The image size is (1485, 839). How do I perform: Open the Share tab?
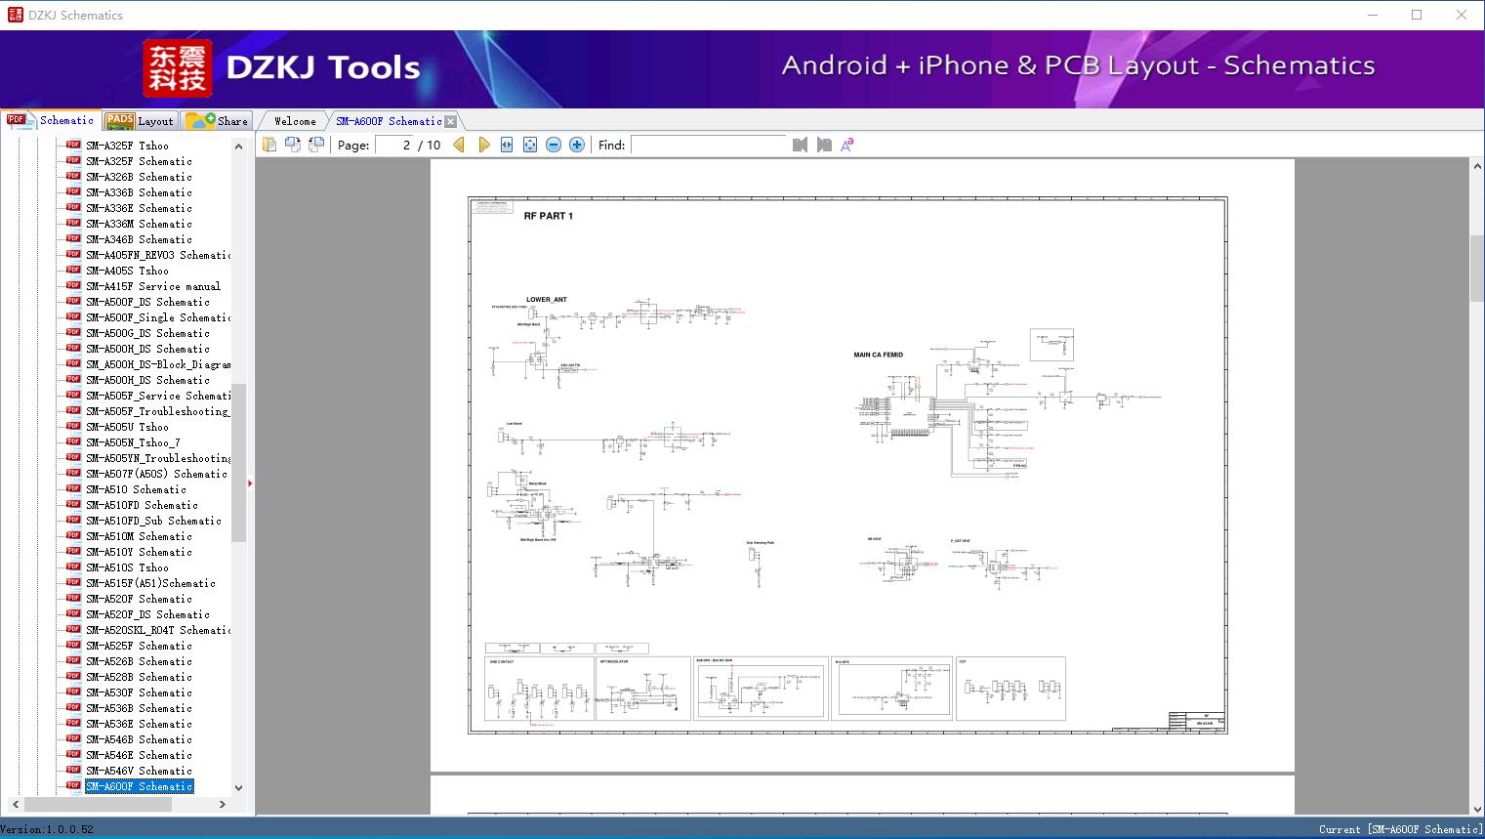point(218,121)
